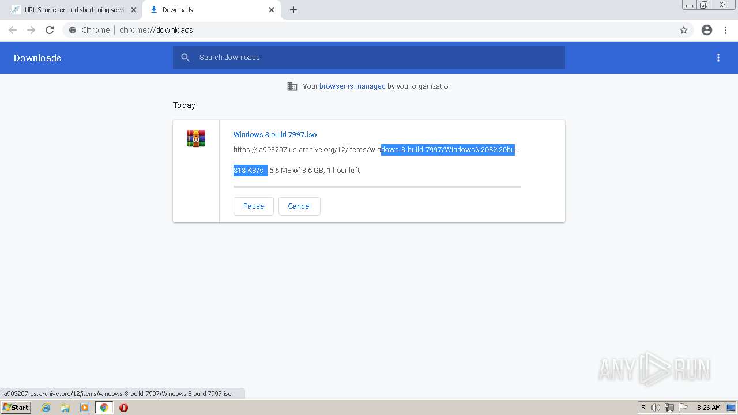Image resolution: width=738 pixels, height=415 pixels.
Task: Open the volume speaker tray icon
Action: pos(656,408)
